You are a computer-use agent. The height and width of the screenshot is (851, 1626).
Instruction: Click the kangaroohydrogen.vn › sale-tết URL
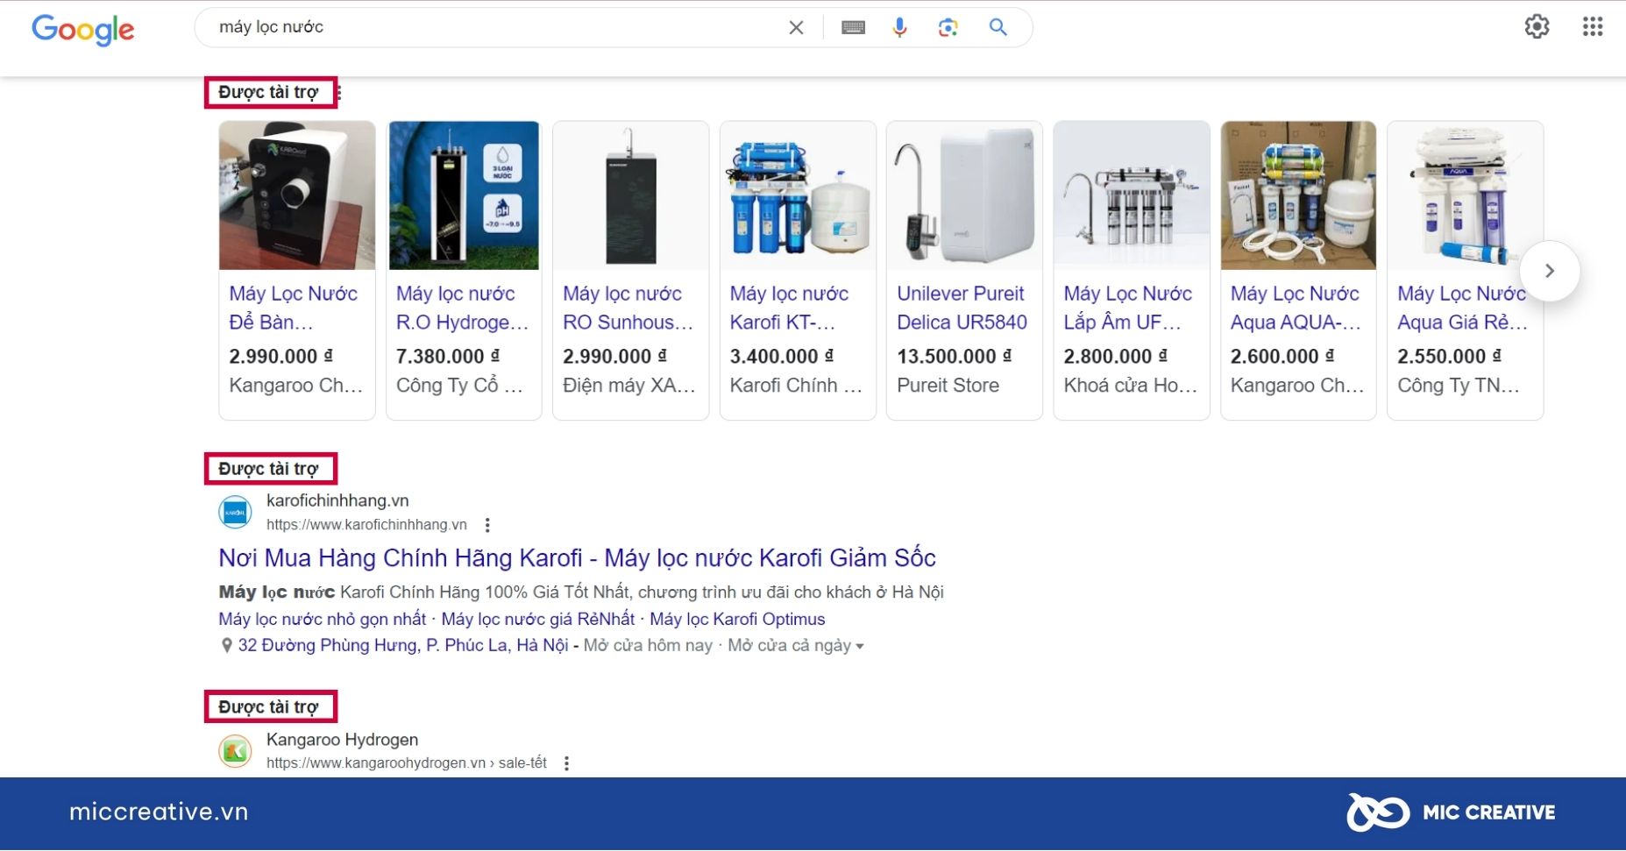pyautogui.click(x=407, y=763)
